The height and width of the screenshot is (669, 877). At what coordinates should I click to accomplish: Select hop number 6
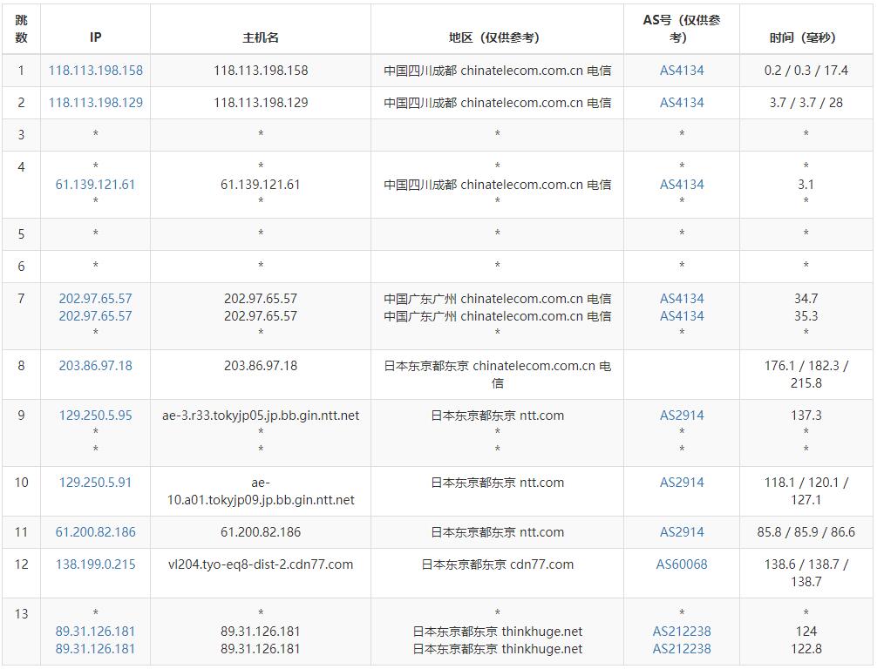tap(21, 266)
